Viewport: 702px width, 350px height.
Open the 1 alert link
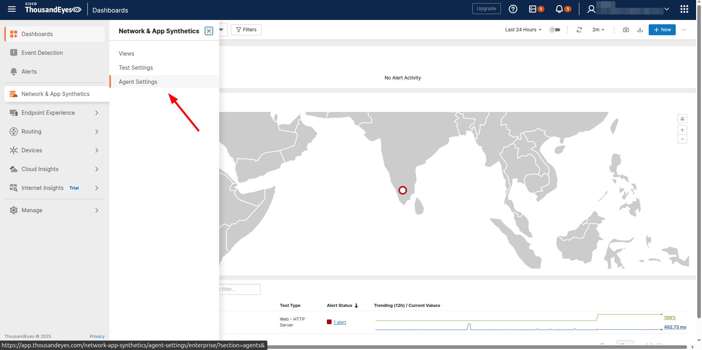click(x=340, y=322)
